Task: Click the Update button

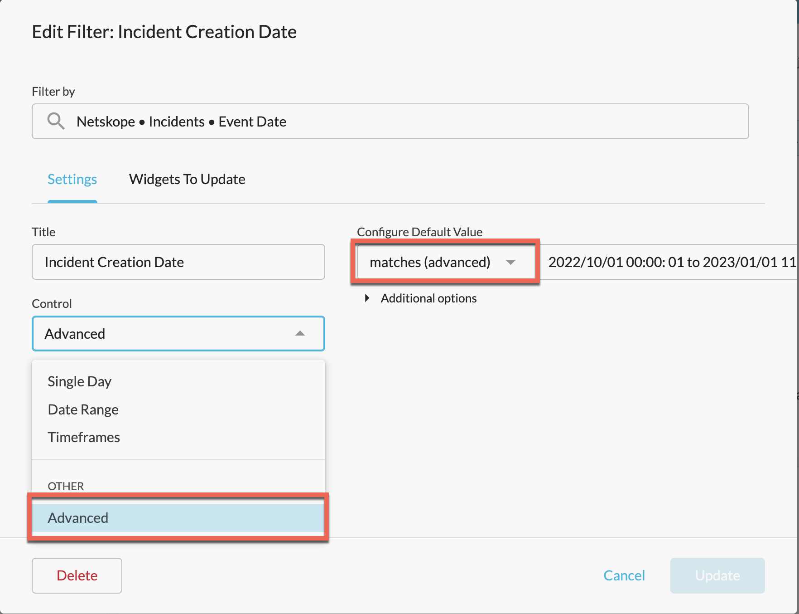Action: click(717, 575)
